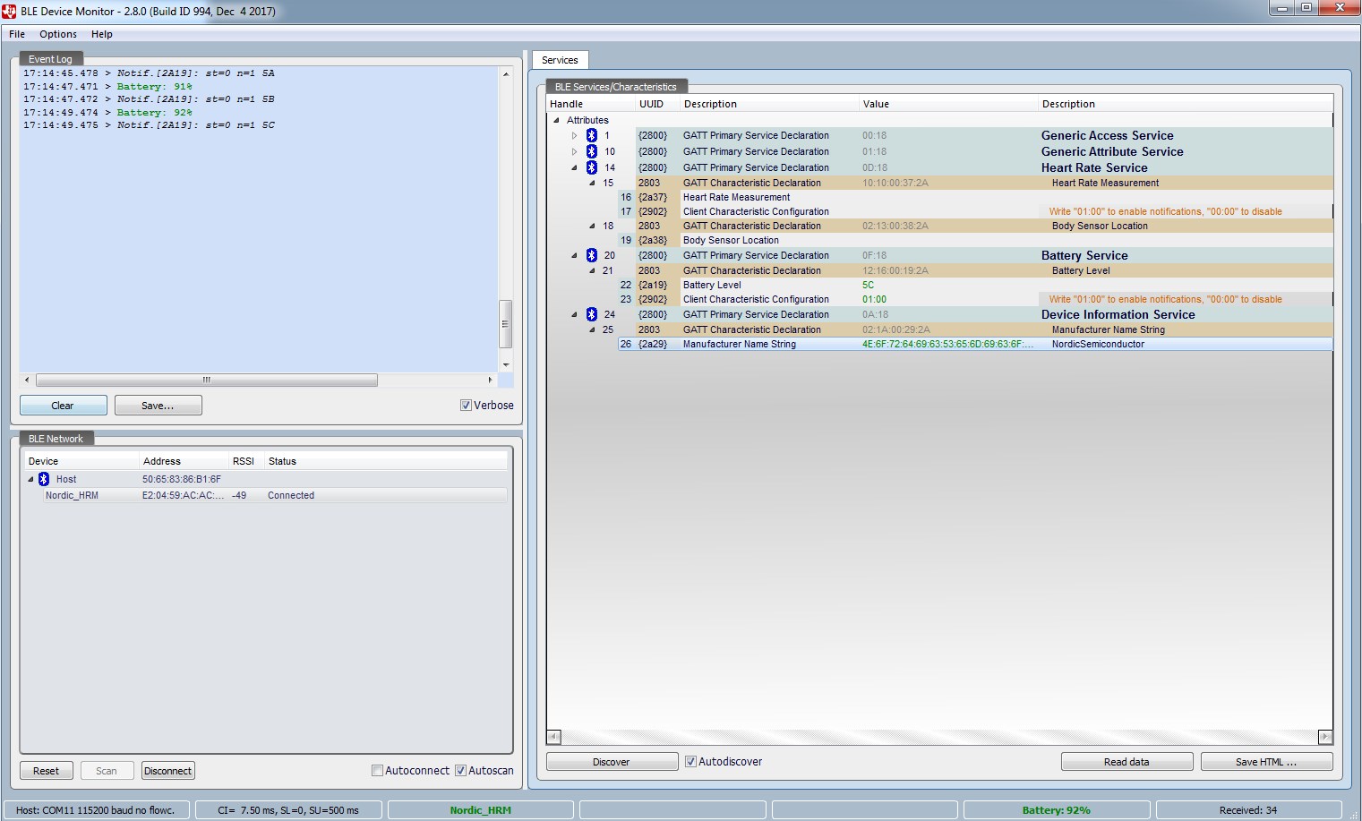Collapse handle 24 Device Information Service
Viewport: 1362px width, 821px height.
coord(574,314)
